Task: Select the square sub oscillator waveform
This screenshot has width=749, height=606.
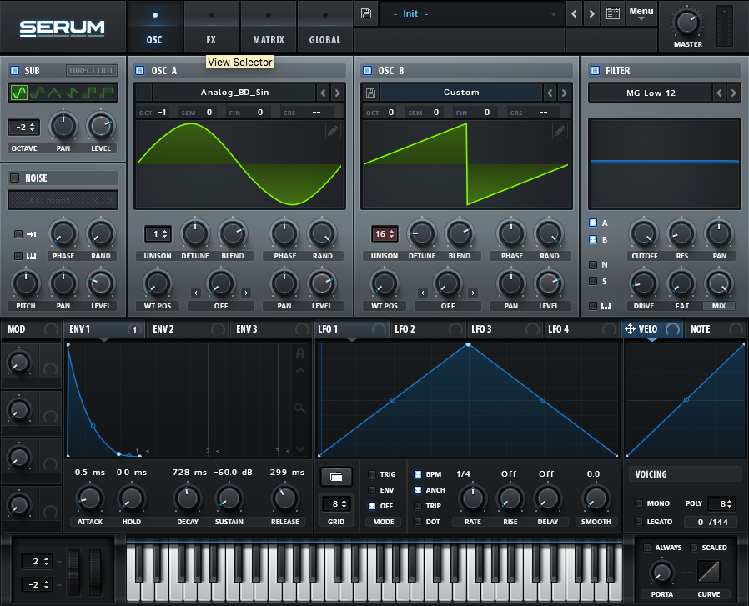Action: point(89,93)
